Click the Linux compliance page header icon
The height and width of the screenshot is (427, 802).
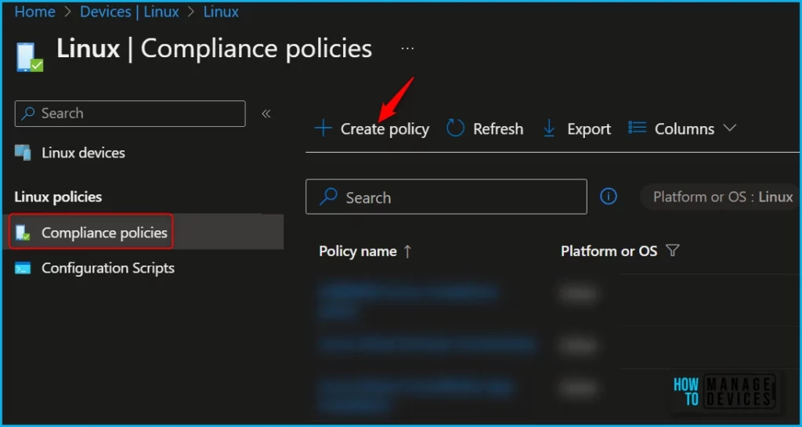click(30, 57)
